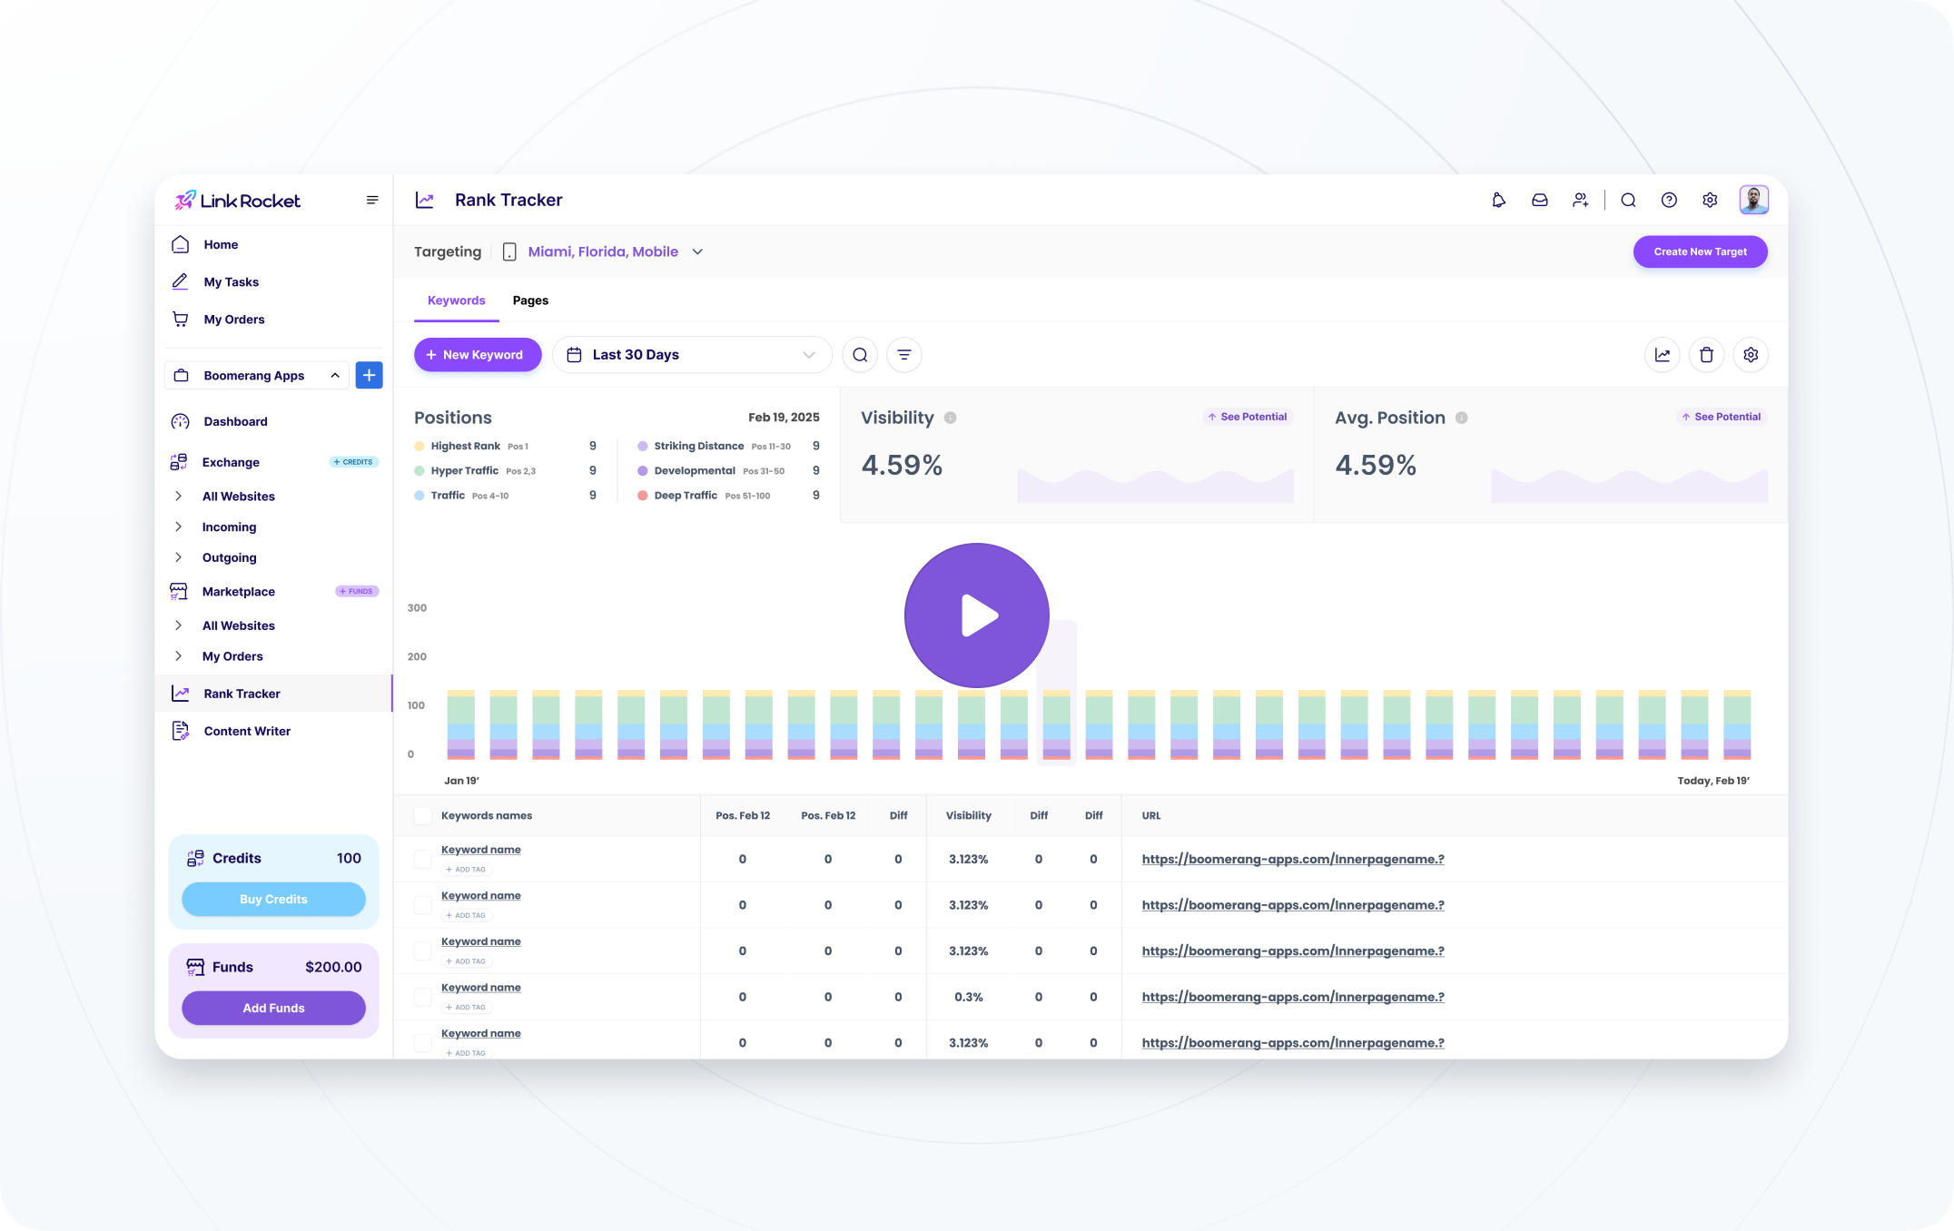Screen dimensions: 1954x1231
Task: Click the calendar icon in date picker
Action: 574,355
